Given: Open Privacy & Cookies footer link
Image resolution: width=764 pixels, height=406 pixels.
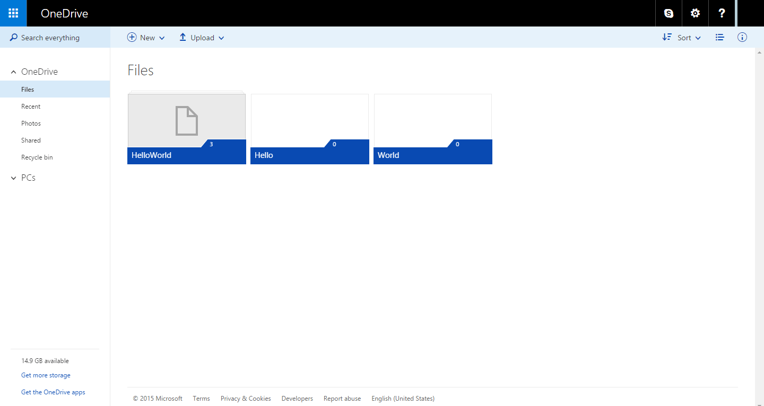Looking at the screenshot, I should (x=246, y=399).
